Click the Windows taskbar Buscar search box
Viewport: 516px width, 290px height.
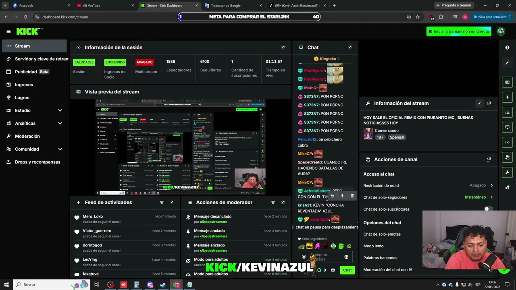(52, 285)
